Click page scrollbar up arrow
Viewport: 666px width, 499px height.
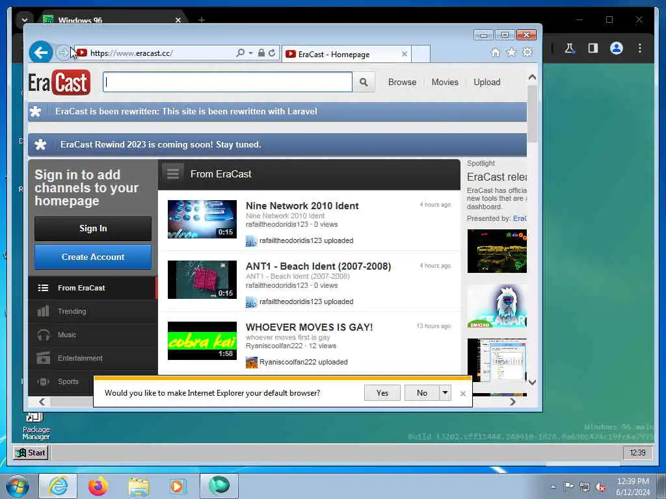click(x=532, y=77)
